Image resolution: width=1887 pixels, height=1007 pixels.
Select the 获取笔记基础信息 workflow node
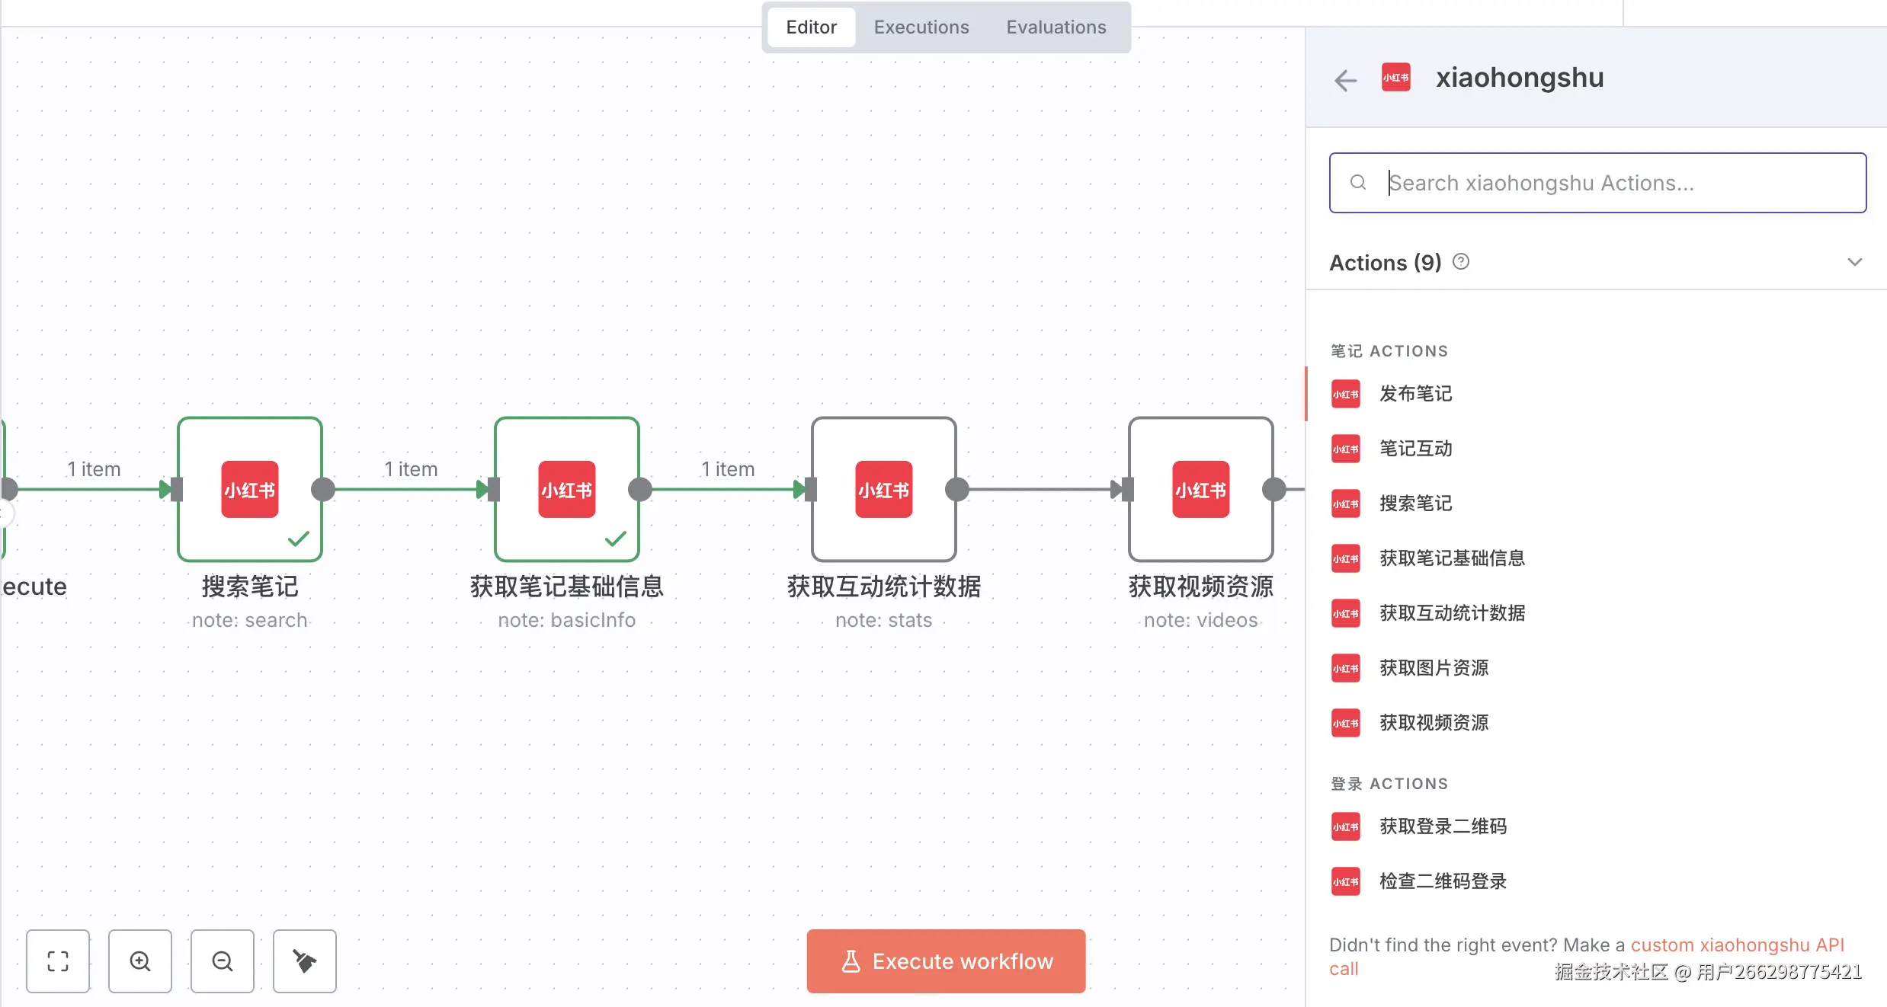566,489
